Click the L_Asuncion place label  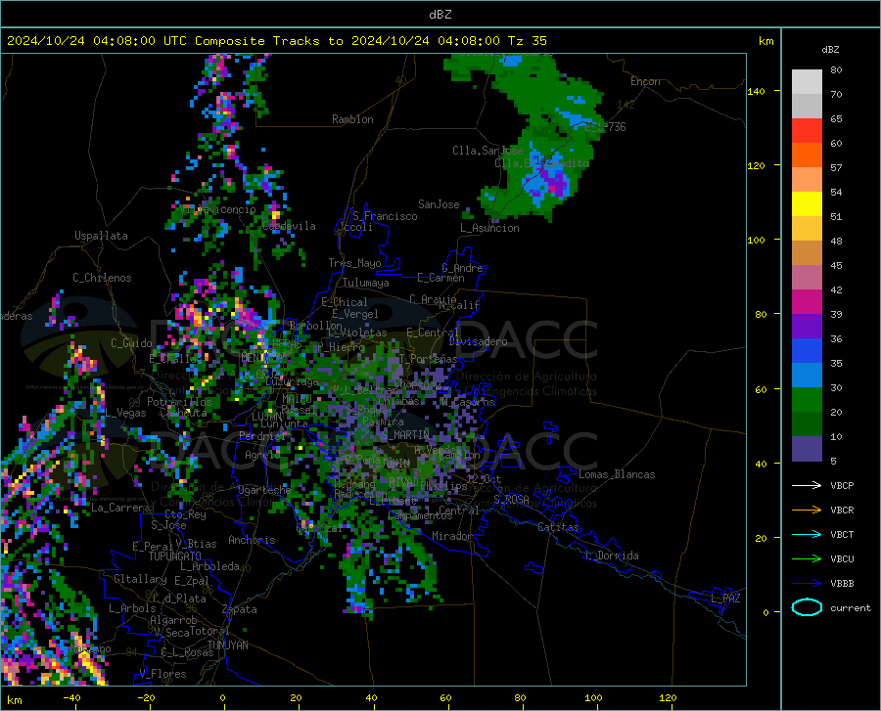click(489, 228)
